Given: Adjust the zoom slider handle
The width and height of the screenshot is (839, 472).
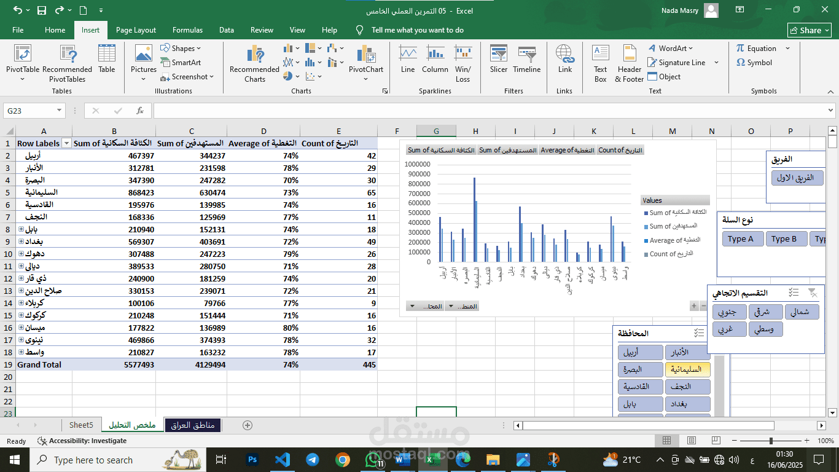Looking at the screenshot, I should (x=771, y=441).
